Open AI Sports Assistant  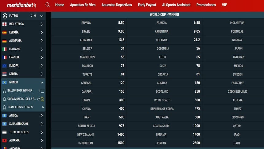click(176, 5)
